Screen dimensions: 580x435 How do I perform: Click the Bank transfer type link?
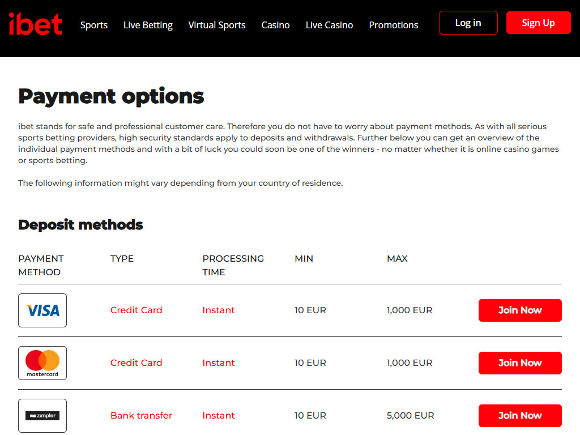tap(141, 416)
